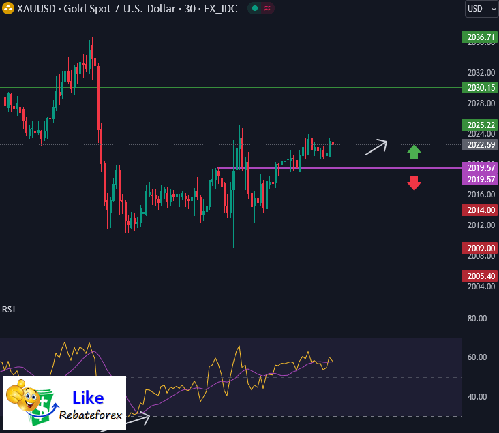Image resolution: width=499 pixels, height=433 pixels.
Task: Click the red down arrow marker
Action: point(414,183)
